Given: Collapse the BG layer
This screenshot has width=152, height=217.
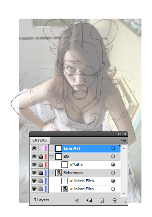Looking at the screenshot, I should point(52,157).
